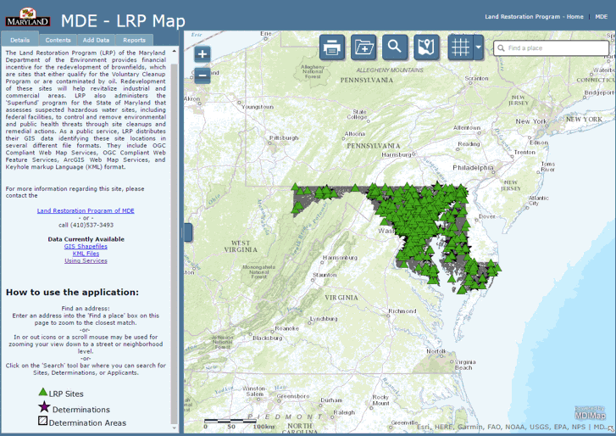Zoom out with the minus button
Image resolution: width=616 pixels, height=436 pixels.
click(202, 75)
